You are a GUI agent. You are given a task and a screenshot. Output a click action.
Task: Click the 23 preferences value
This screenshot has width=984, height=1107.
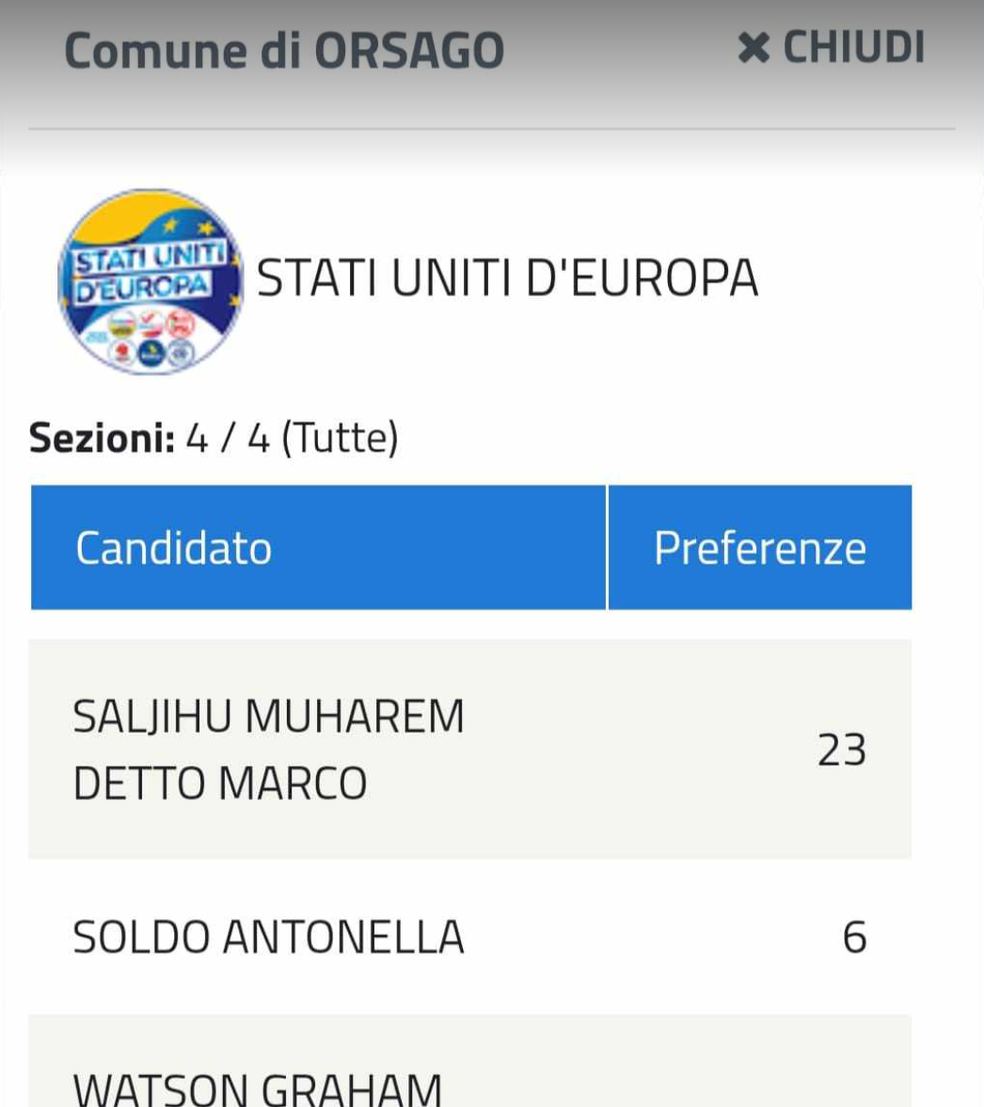(842, 750)
